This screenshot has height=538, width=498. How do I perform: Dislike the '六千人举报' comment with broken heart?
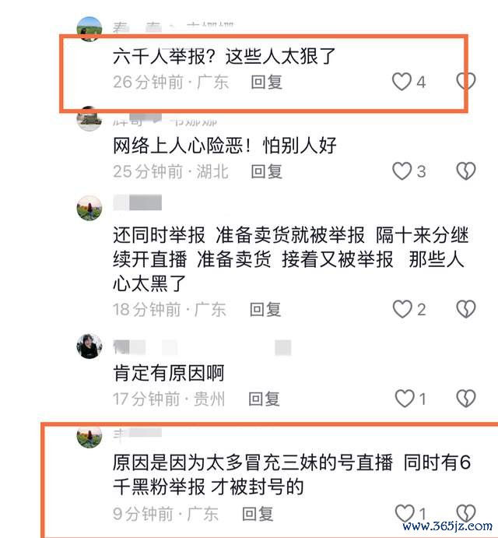click(x=466, y=82)
